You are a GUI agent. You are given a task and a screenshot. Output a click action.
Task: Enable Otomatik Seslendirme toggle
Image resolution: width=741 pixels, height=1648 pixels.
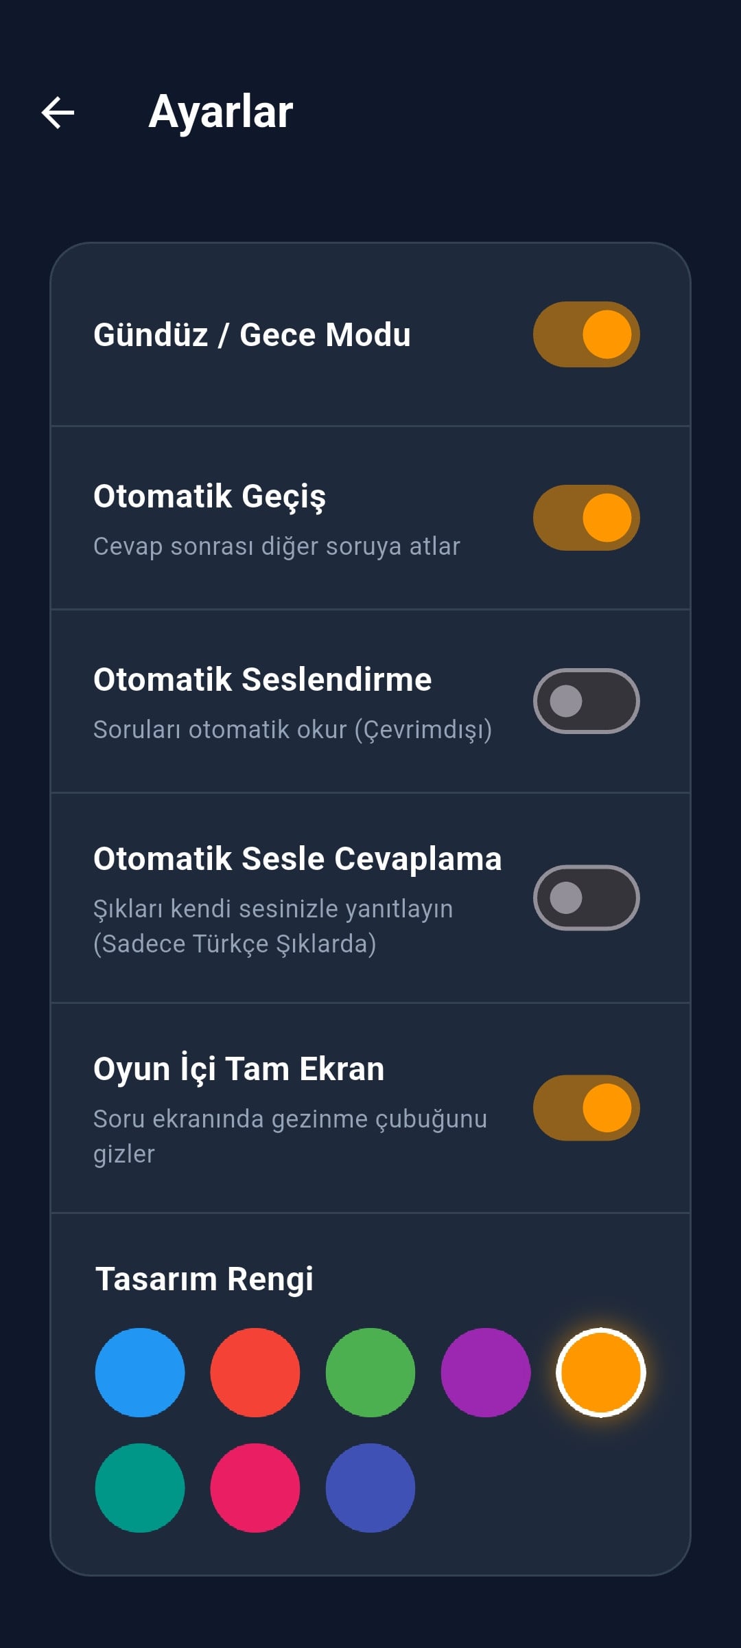point(586,701)
